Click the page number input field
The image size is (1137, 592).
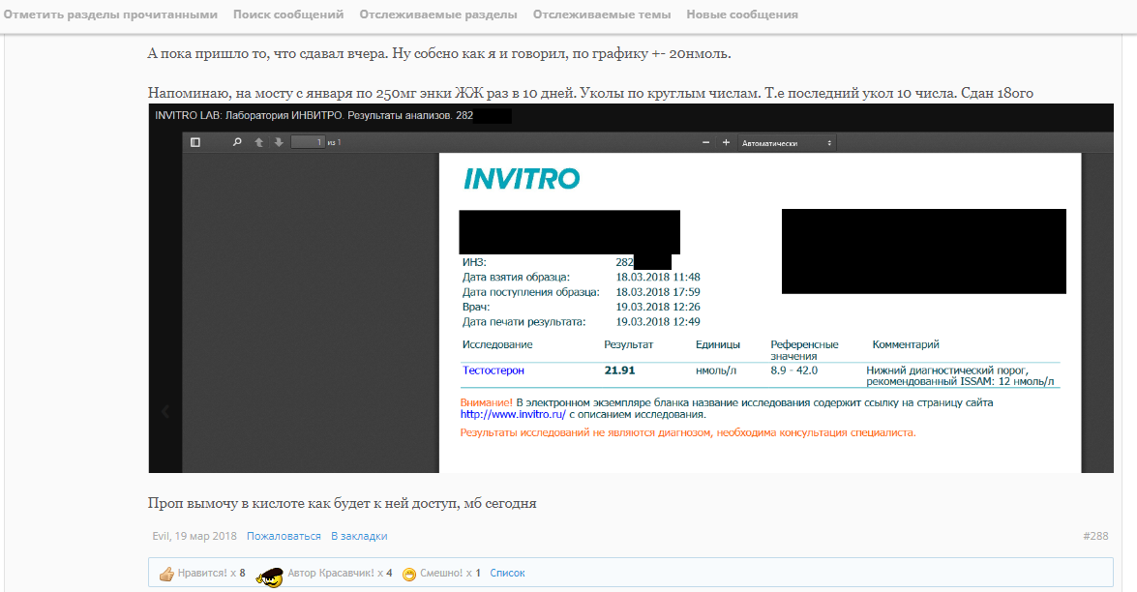coord(307,142)
